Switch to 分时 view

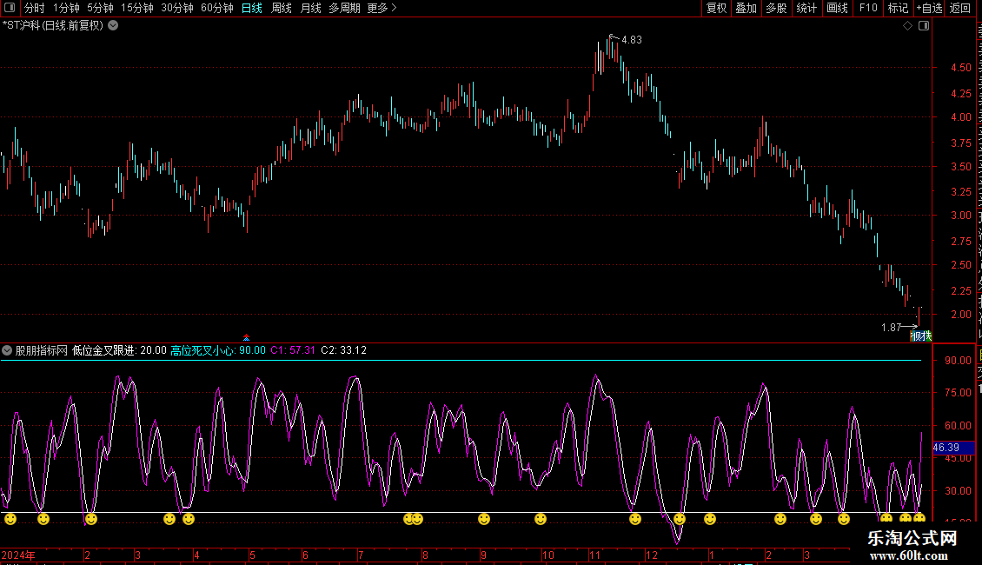[x=35, y=8]
